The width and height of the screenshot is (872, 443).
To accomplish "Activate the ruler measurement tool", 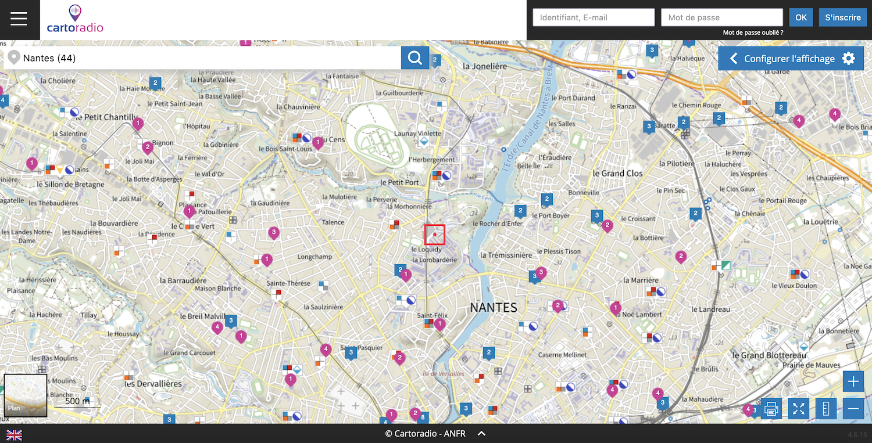I will (825, 409).
